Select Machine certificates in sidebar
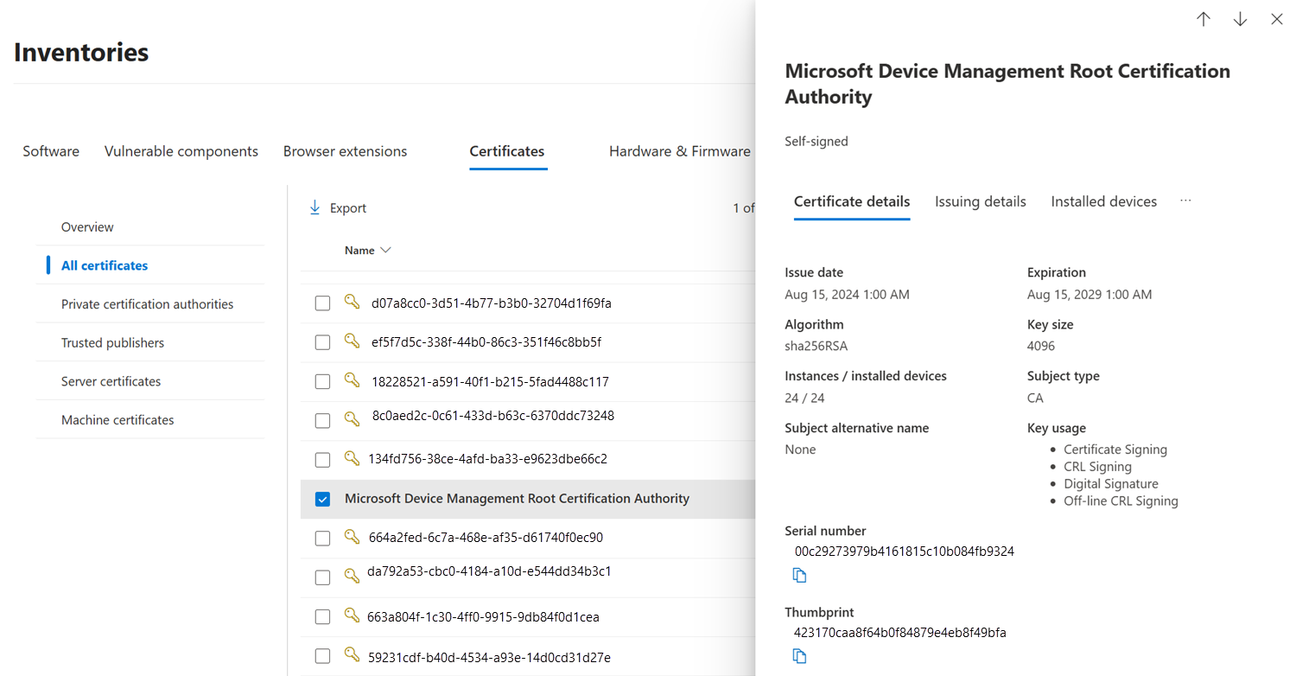 point(118,420)
